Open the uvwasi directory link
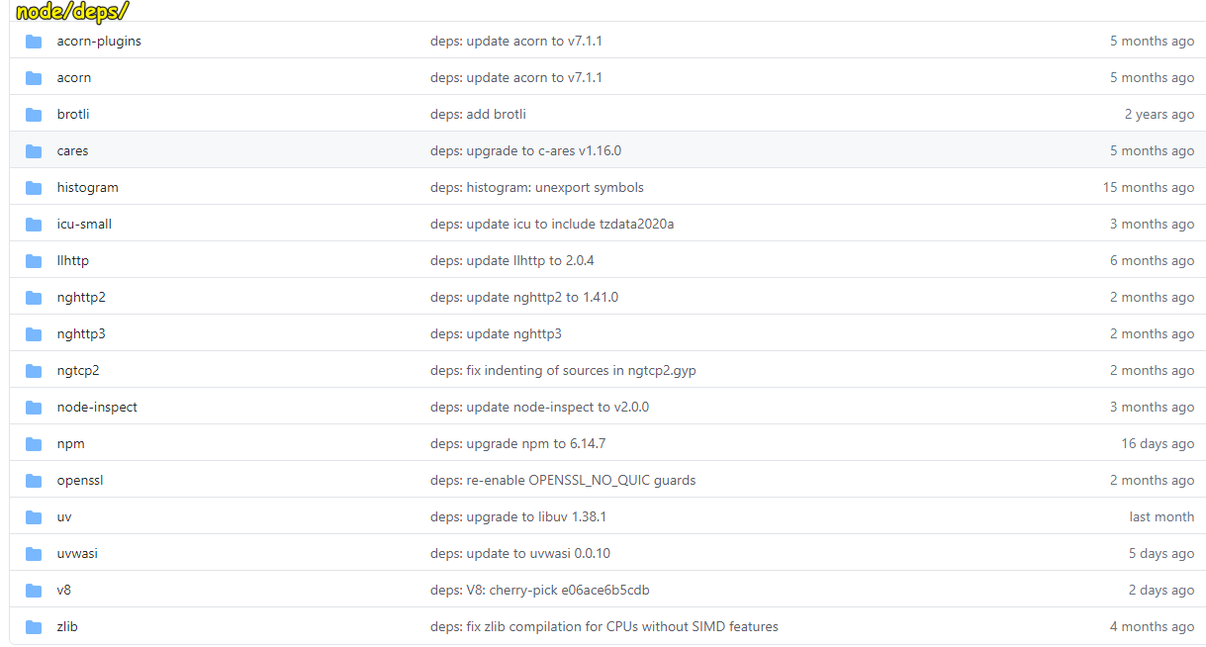 tap(77, 554)
